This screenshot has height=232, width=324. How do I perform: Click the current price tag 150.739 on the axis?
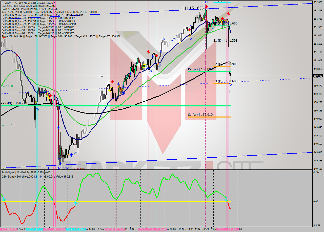point(318,76)
